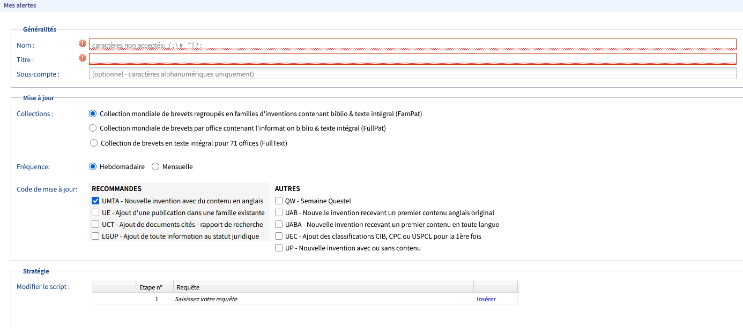The width and height of the screenshot is (743, 328).
Task: Choose Mensuelle frequency
Action: [155, 167]
